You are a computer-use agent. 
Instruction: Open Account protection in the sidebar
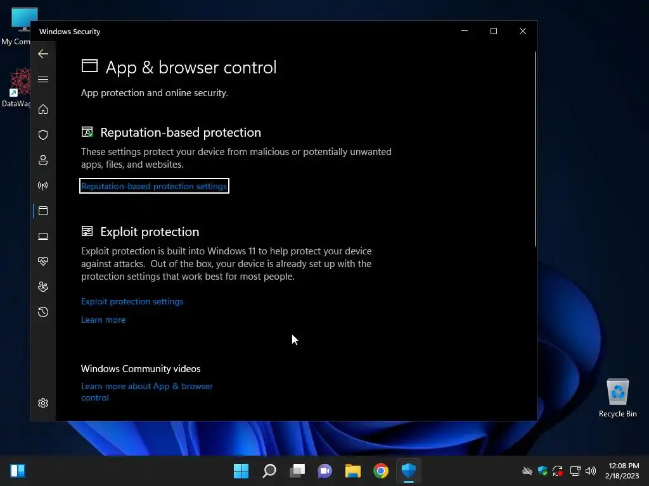click(x=43, y=160)
